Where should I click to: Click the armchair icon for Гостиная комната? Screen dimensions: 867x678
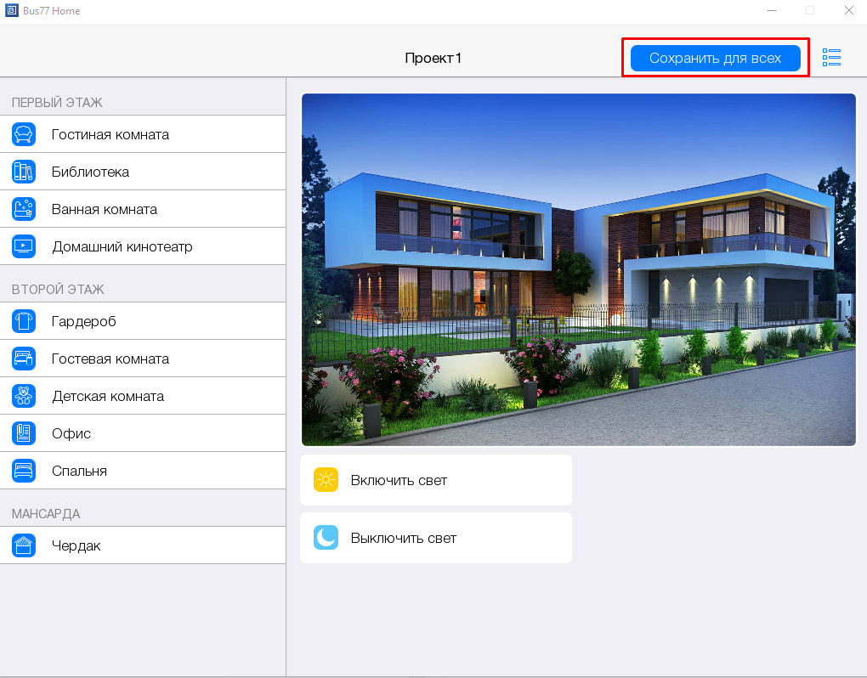tap(24, 134)
